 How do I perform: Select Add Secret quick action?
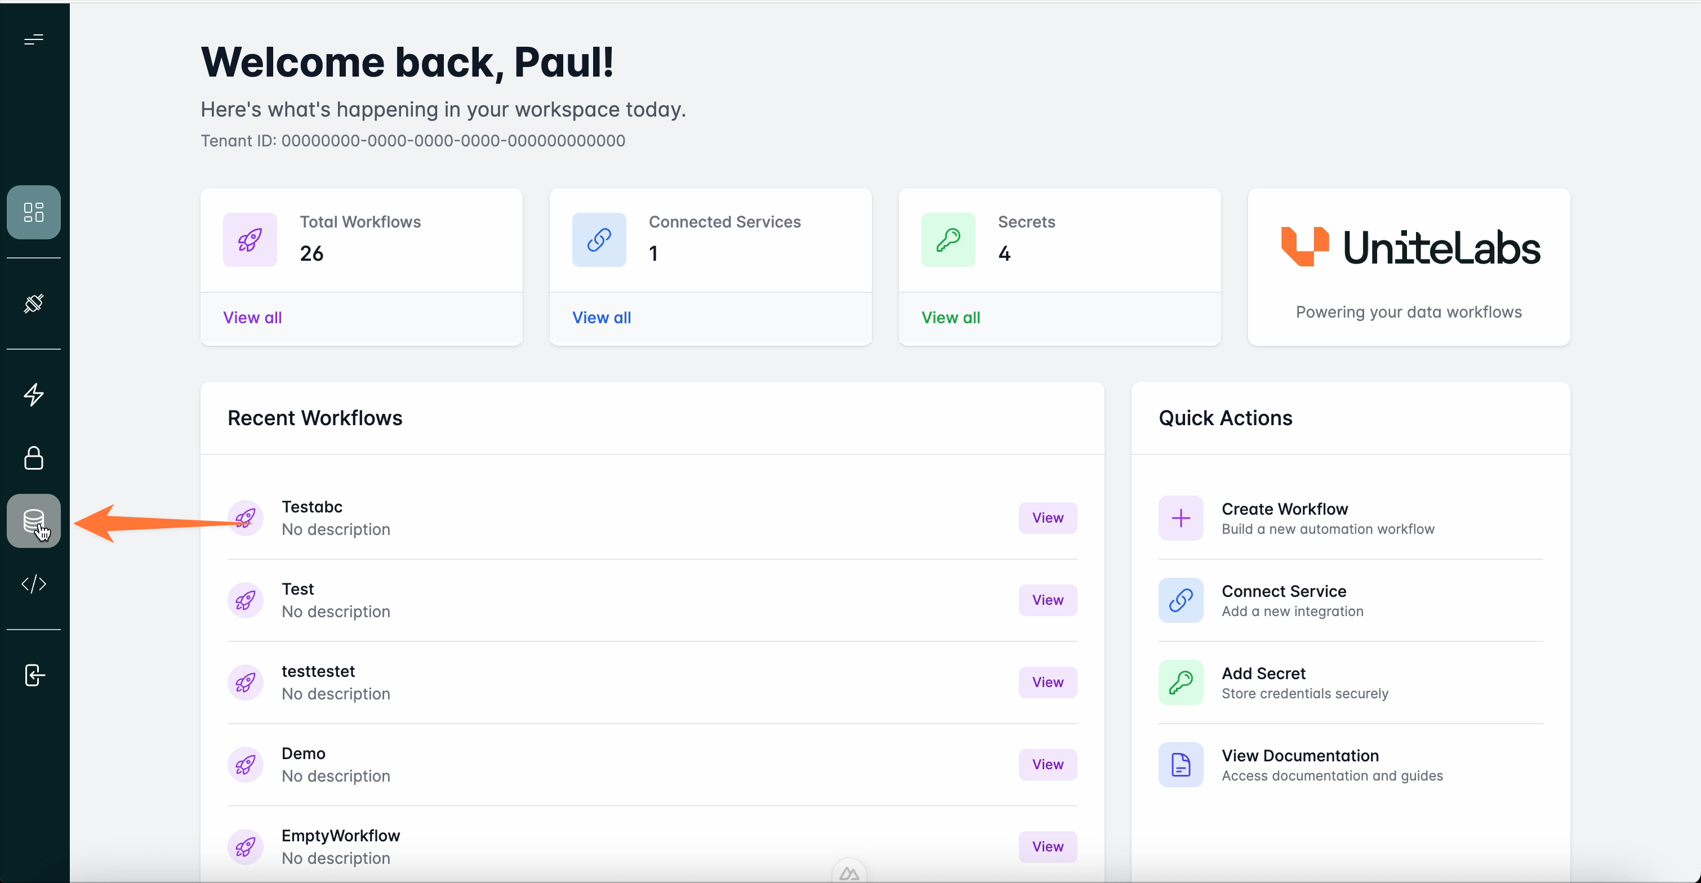click(1350, 682)
